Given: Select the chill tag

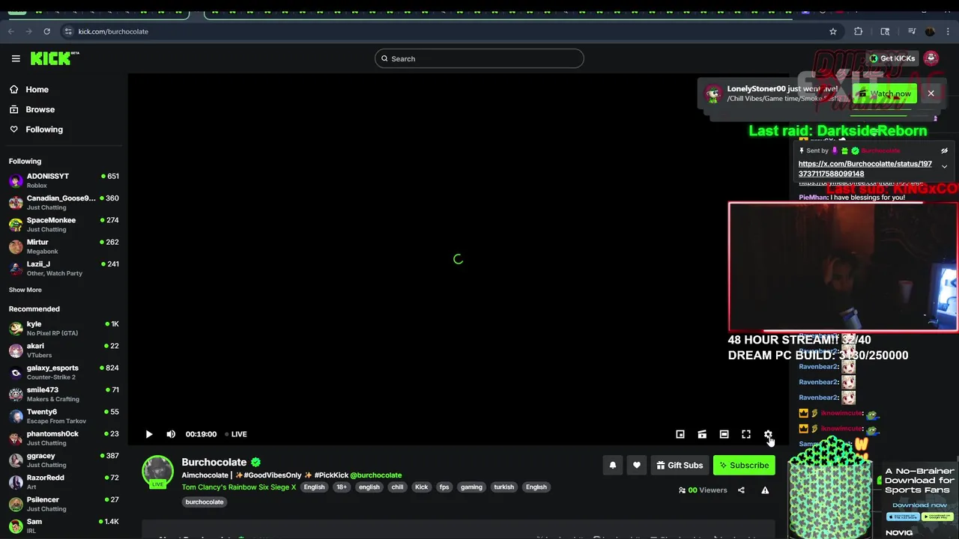Looking at the screenshot, I should coord(397,487).
